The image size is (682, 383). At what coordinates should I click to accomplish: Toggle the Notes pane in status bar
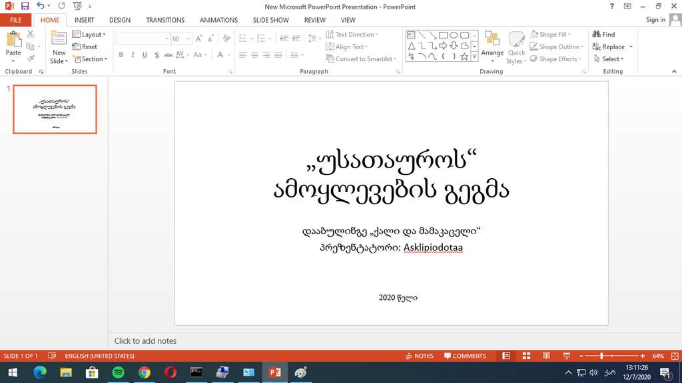[x=420, y=356]
